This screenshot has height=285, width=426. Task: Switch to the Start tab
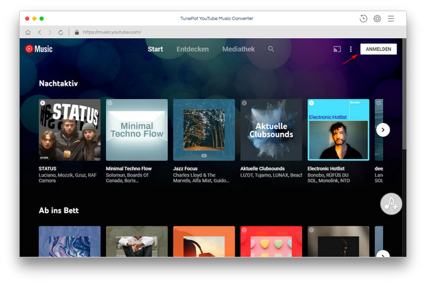coord(155,49)
